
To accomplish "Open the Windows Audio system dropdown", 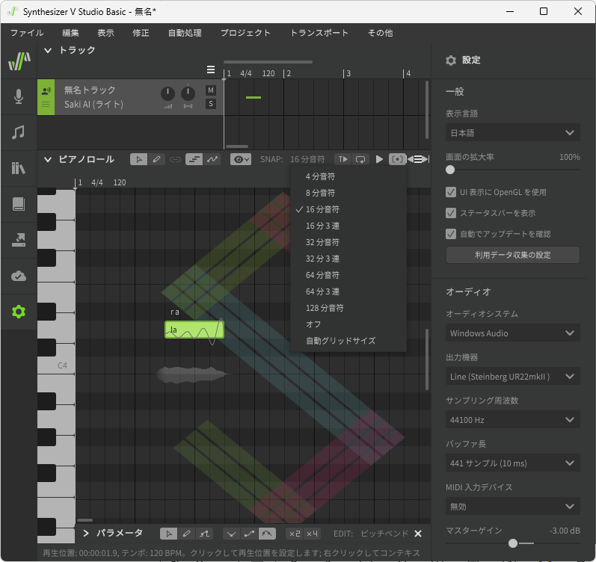I will (512, 333).
